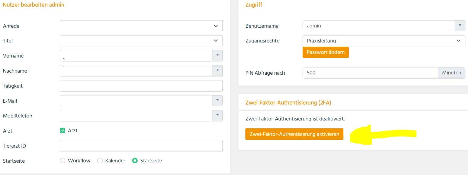Click the Benutzername field containing admin
Image resolution: width=468 pixels, height=175 pixels.
379,26
